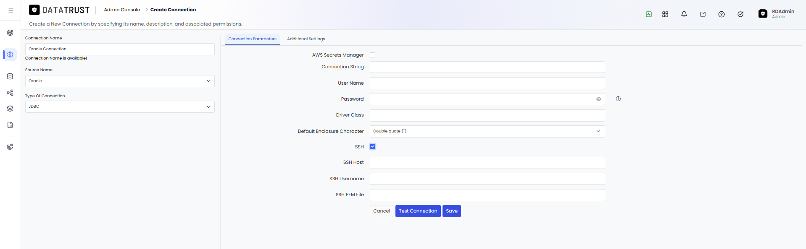
Task: Click the RDAdmin avatar icon
Action: [x=763, y=14]
